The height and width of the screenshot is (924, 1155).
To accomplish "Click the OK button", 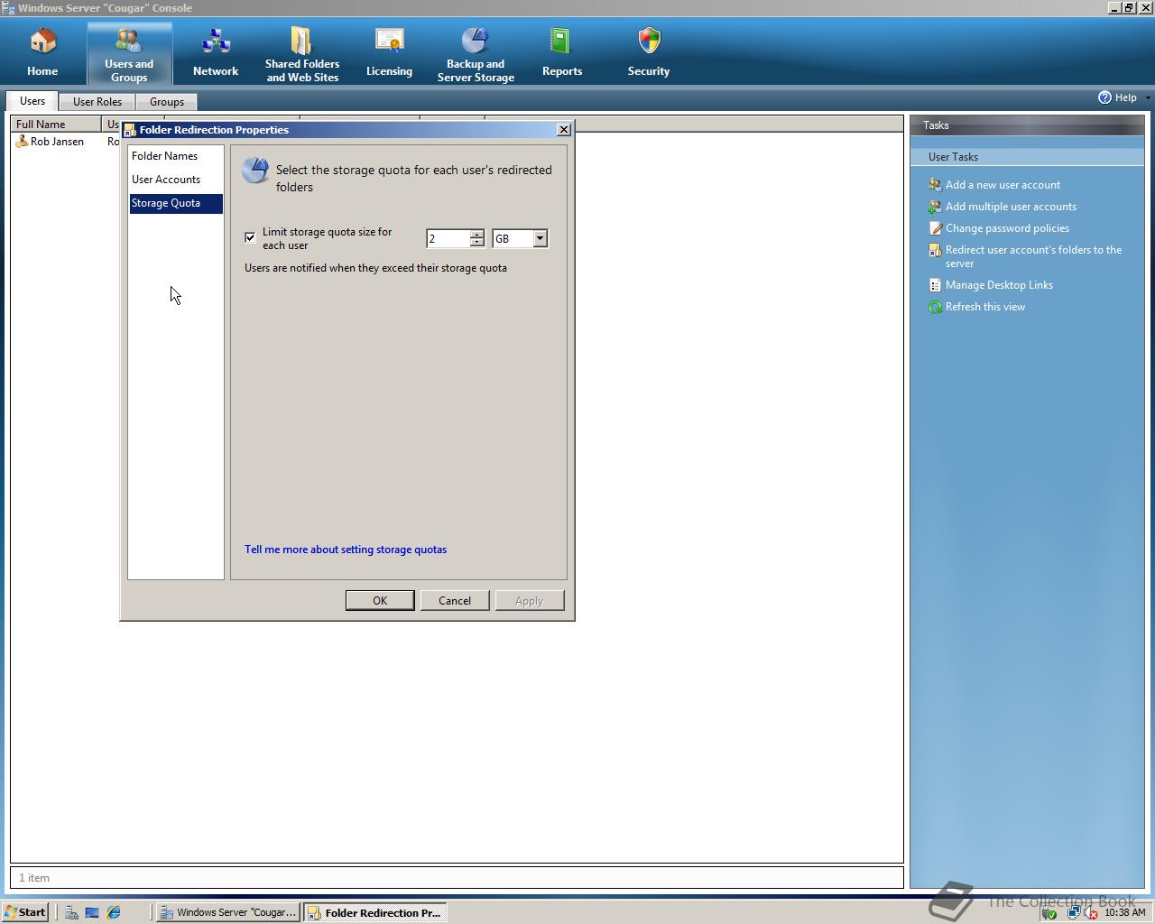I will (x=380, y=600).
